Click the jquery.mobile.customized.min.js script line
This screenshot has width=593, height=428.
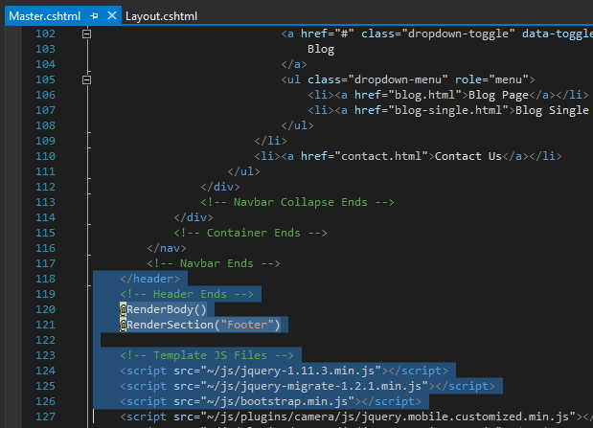[x=356, y=417]
